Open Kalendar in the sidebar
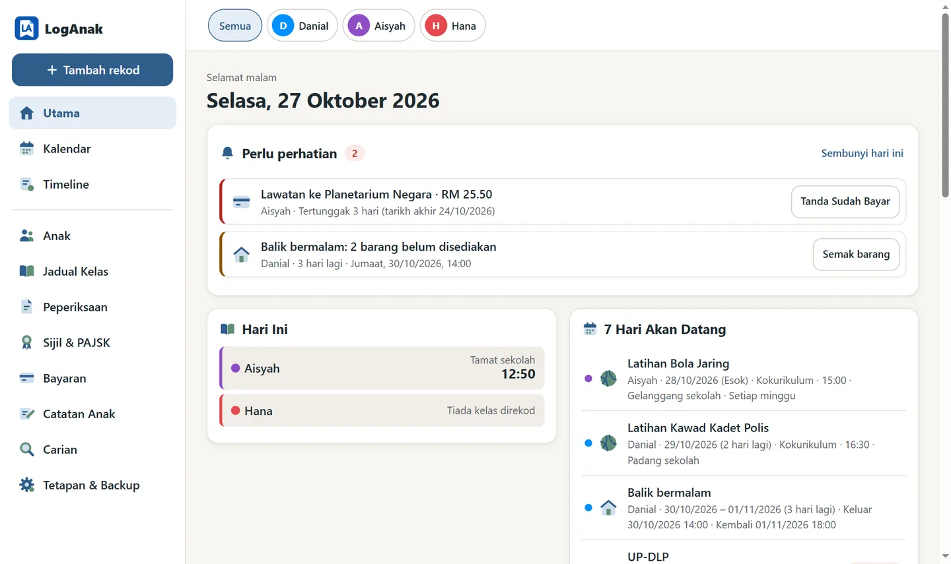This screenshot has width=951, height=564. click(92, 148)
